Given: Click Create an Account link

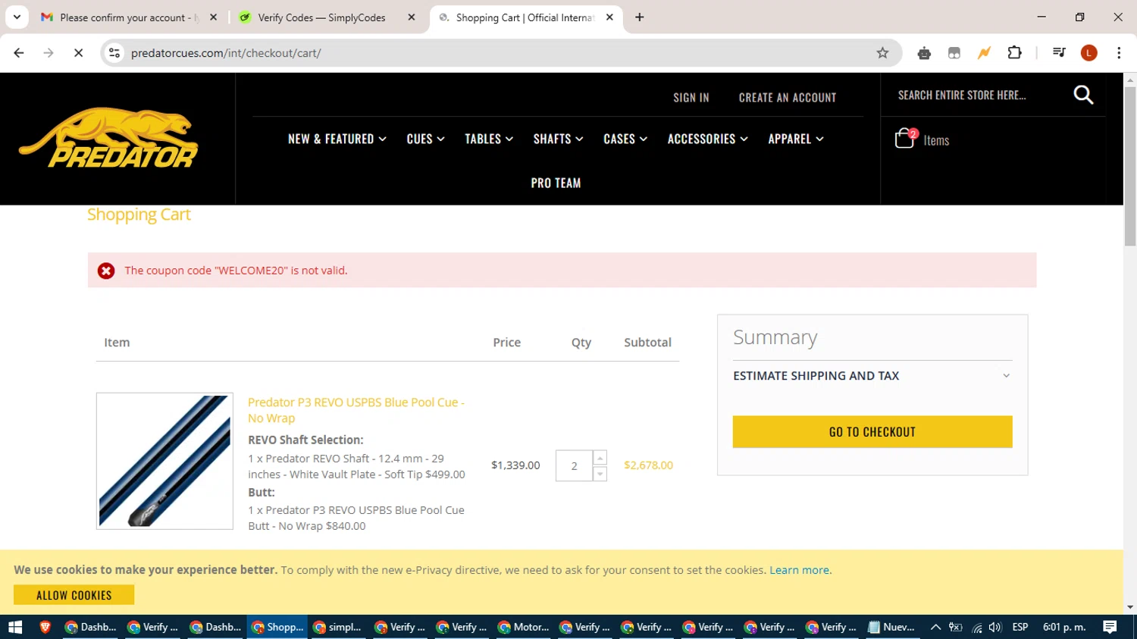Looking at the screenshot, I should pyautogui.click(x=788, y=98).
